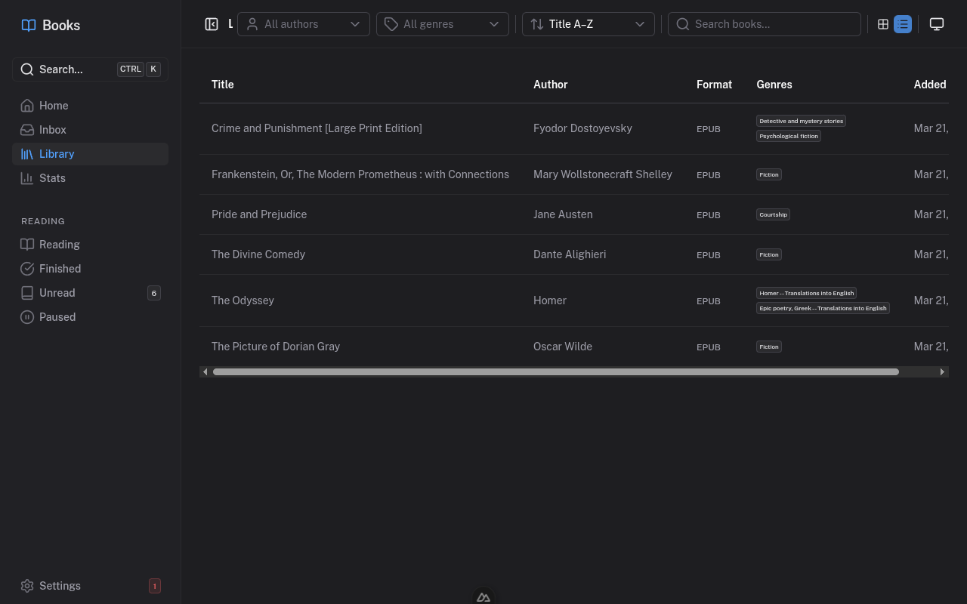Switch to grid view layout
Image resolution: width=967 pixels, height=604 pixels.
click(x=883, y=23)
